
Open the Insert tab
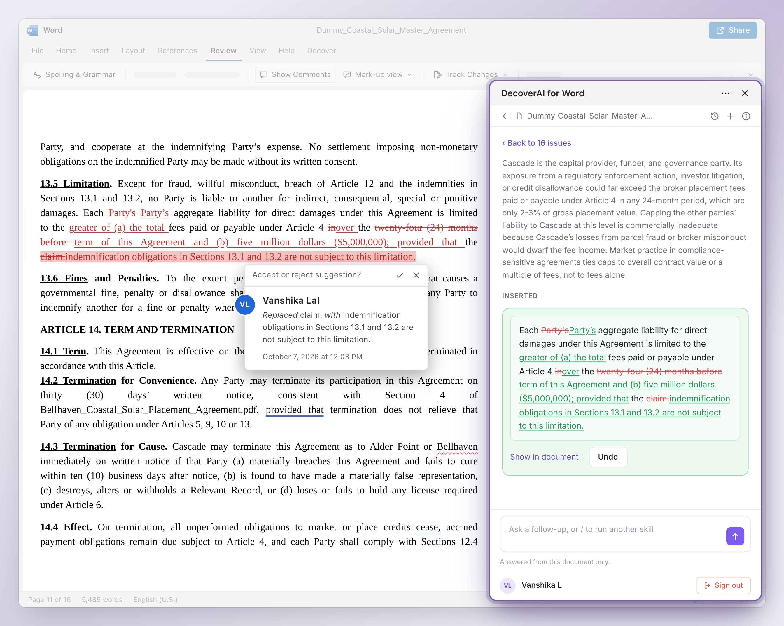(x=99, y=51)
